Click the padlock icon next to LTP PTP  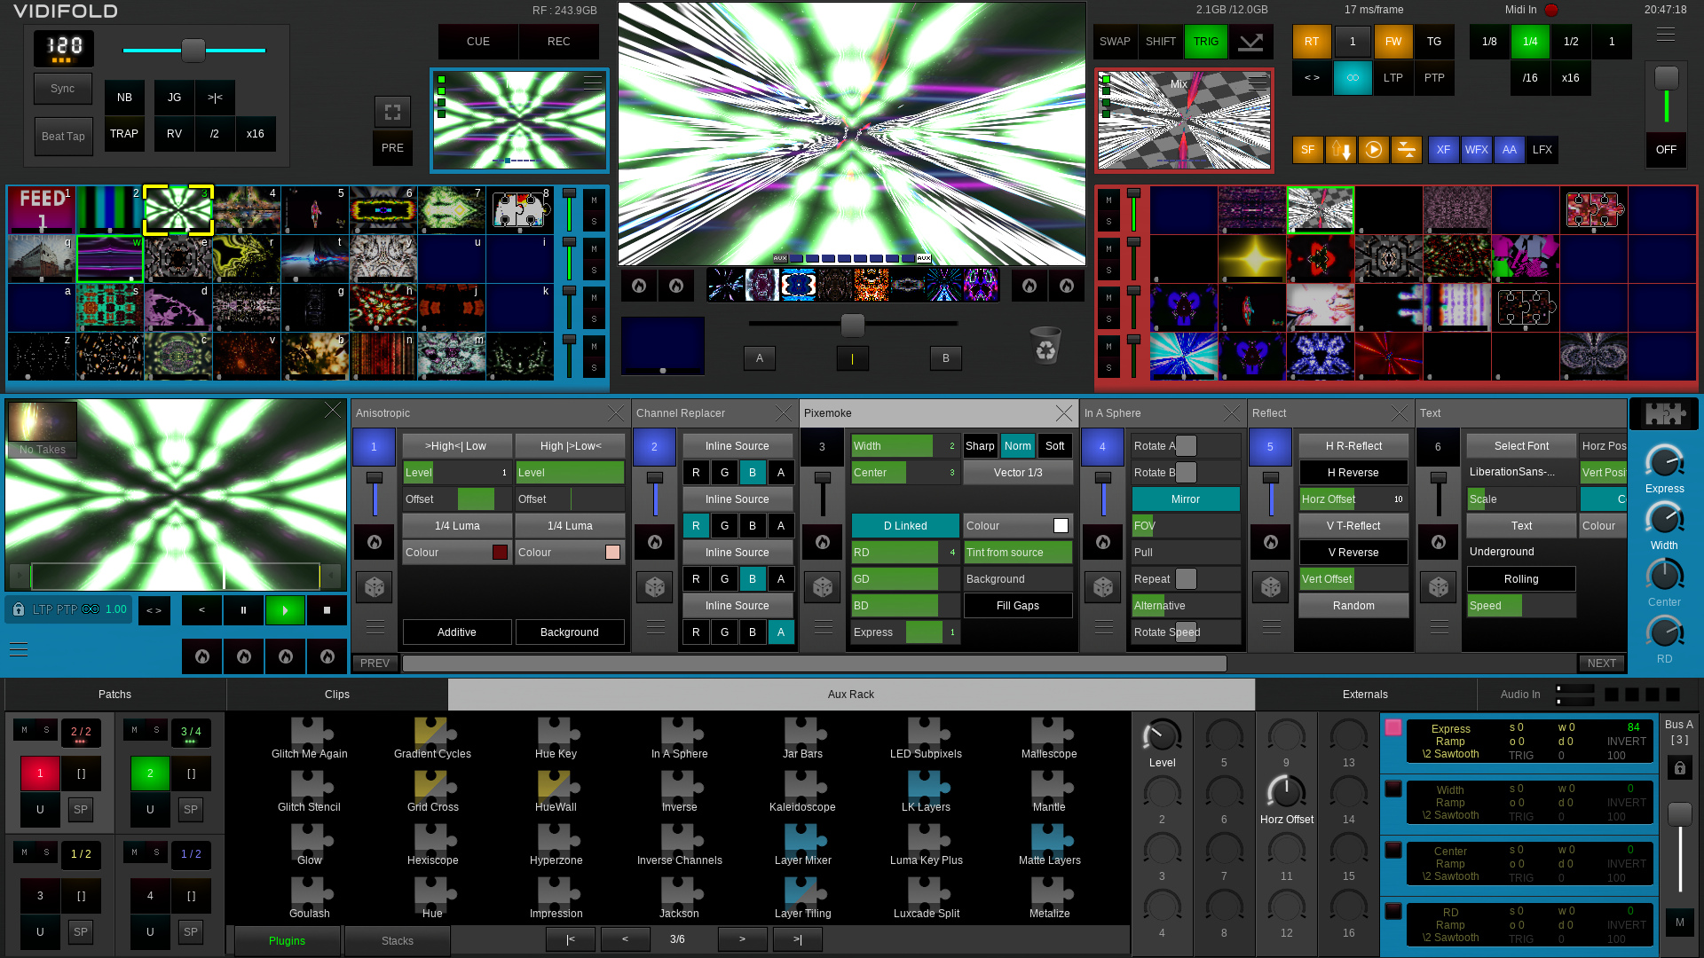19,609
